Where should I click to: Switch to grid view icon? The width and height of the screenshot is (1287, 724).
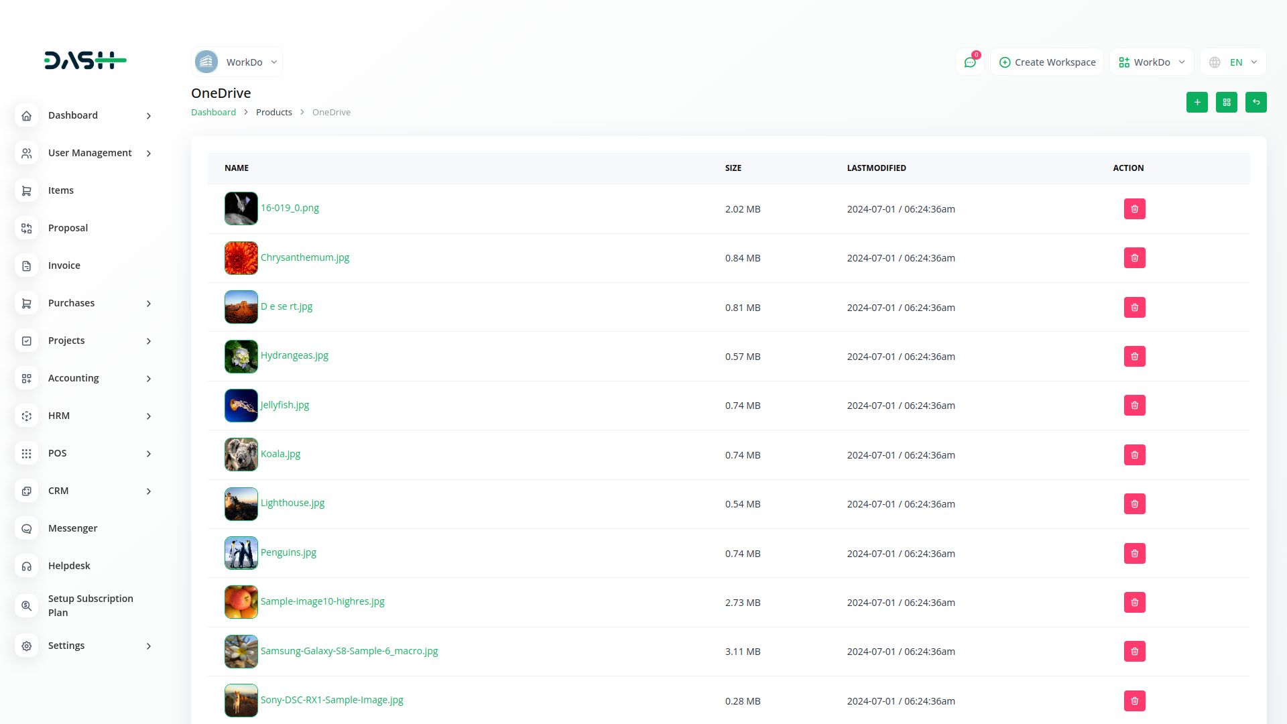pos(1226,103)
